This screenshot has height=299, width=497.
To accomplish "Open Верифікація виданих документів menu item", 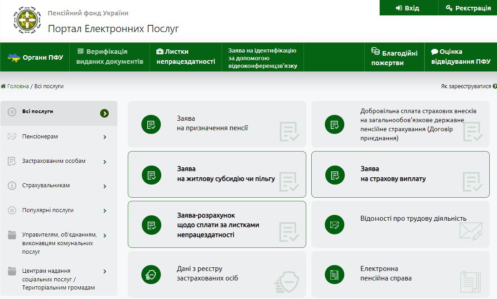I will 110,57.
